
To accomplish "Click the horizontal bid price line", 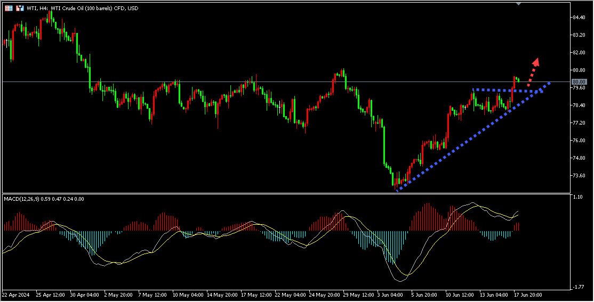I will pyautogui.click(x=267, y=81).
